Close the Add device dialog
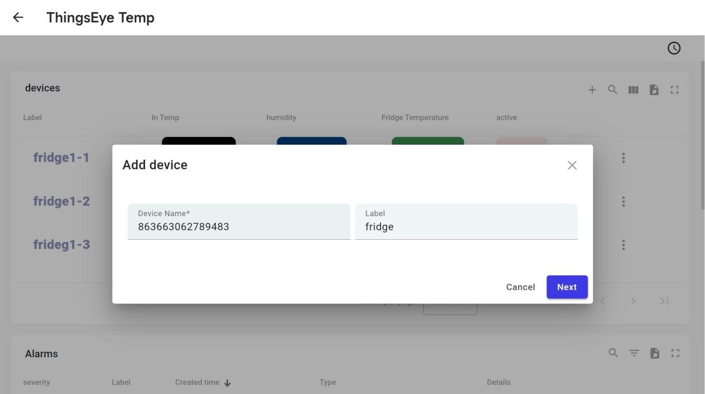This screenshot has height=394, width=705. click(571, 165)
